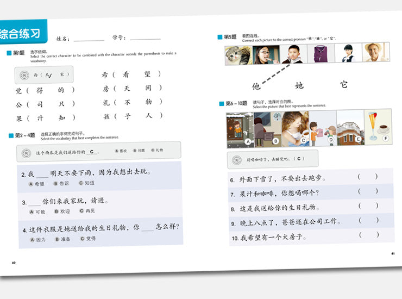The width and height of the screenshot is (402, 299).
Task: Click the kitten photo in question 5
Action: (x=237, y=55)
